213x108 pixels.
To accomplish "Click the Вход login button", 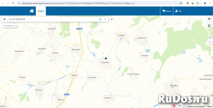I will click(x=178, y=11).
